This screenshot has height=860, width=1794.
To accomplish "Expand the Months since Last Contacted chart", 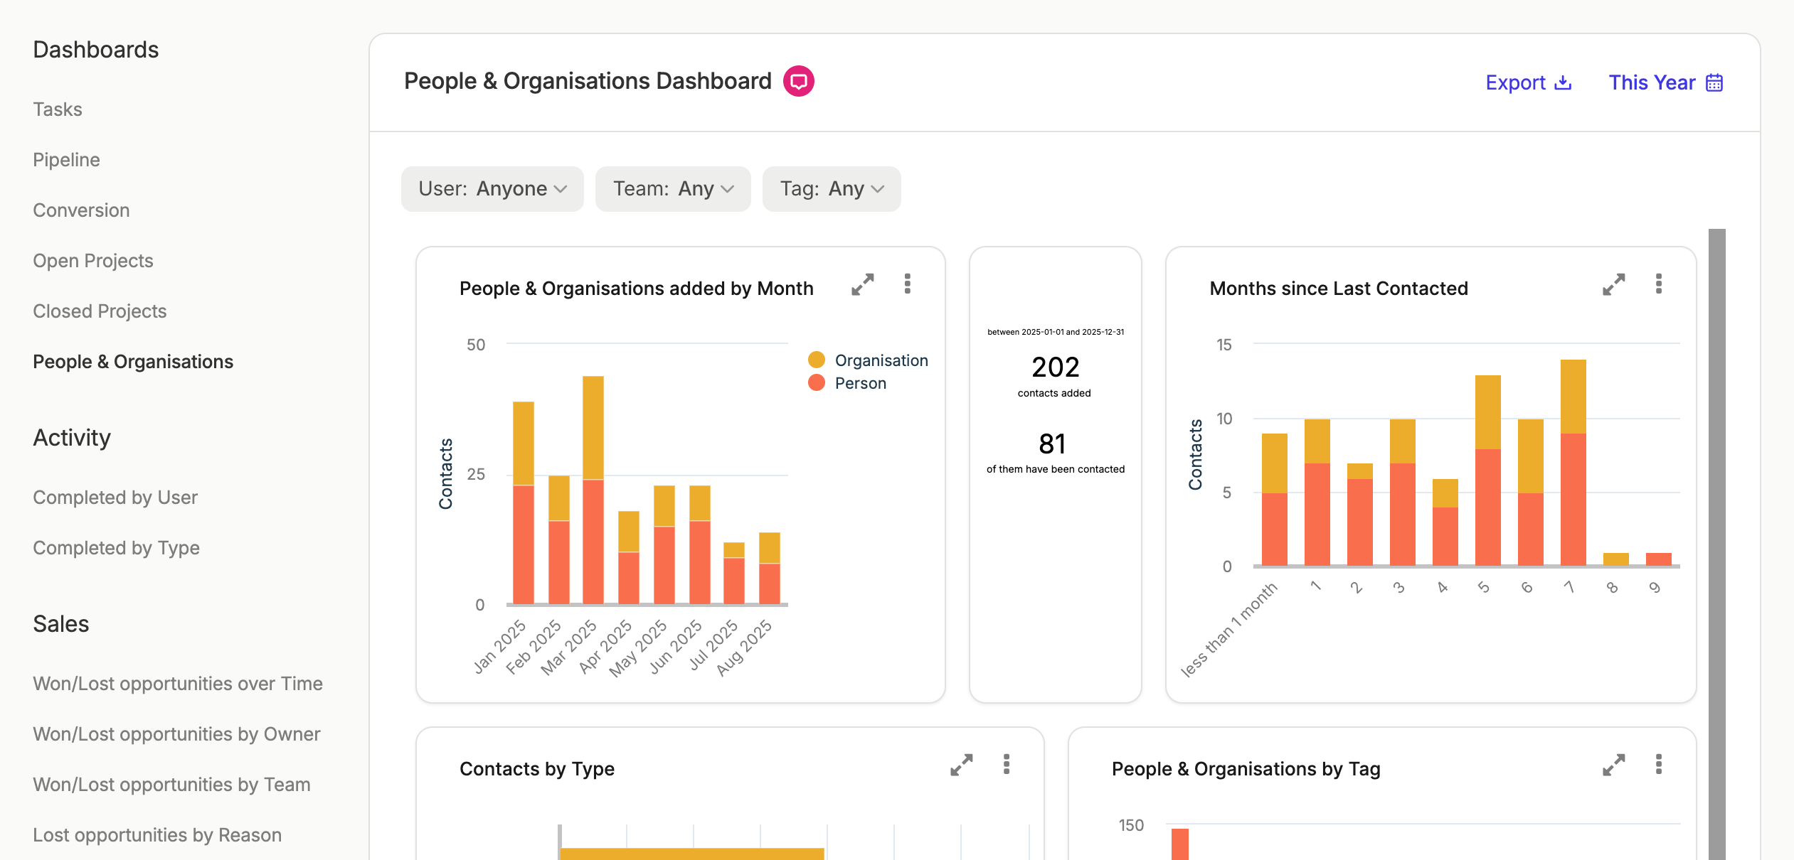I will tap(1614, 285).
